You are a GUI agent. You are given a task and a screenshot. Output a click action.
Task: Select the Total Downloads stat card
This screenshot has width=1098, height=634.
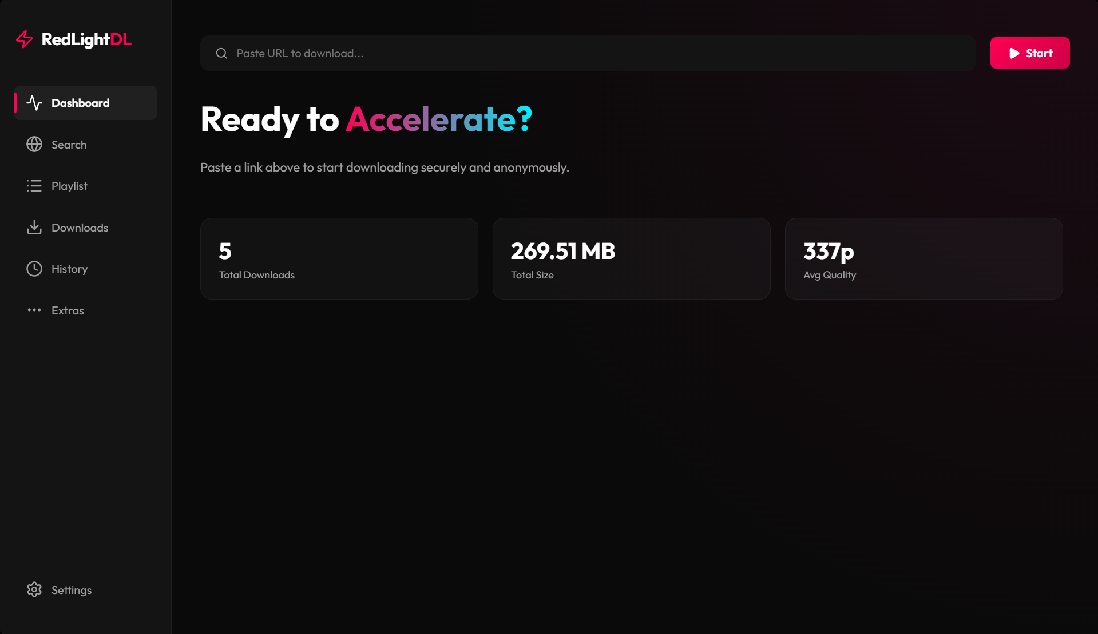[339, 258]
